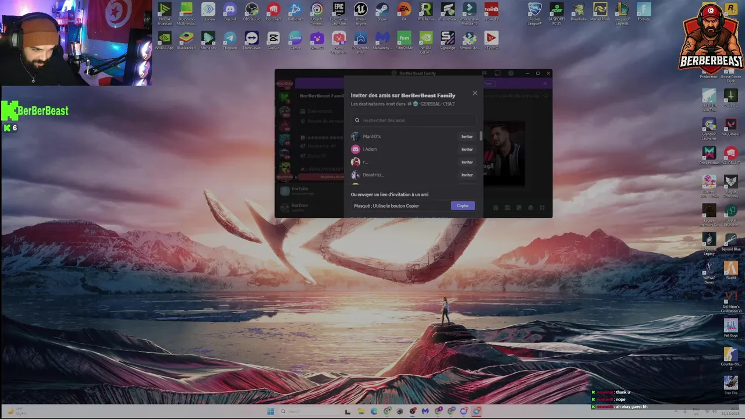Open the Rogue Company shortcut

[731, 186]
